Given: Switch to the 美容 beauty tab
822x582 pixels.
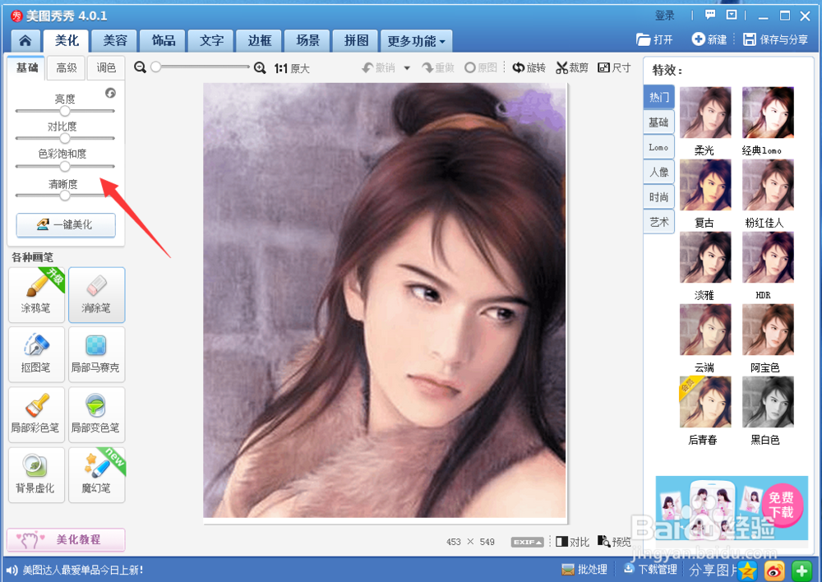Looking at the screenshot, I should point(115,40).
